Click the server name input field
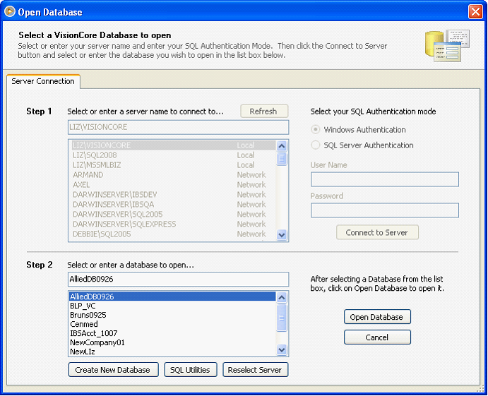Screen dimensions: 488x396 click(179, 127)
